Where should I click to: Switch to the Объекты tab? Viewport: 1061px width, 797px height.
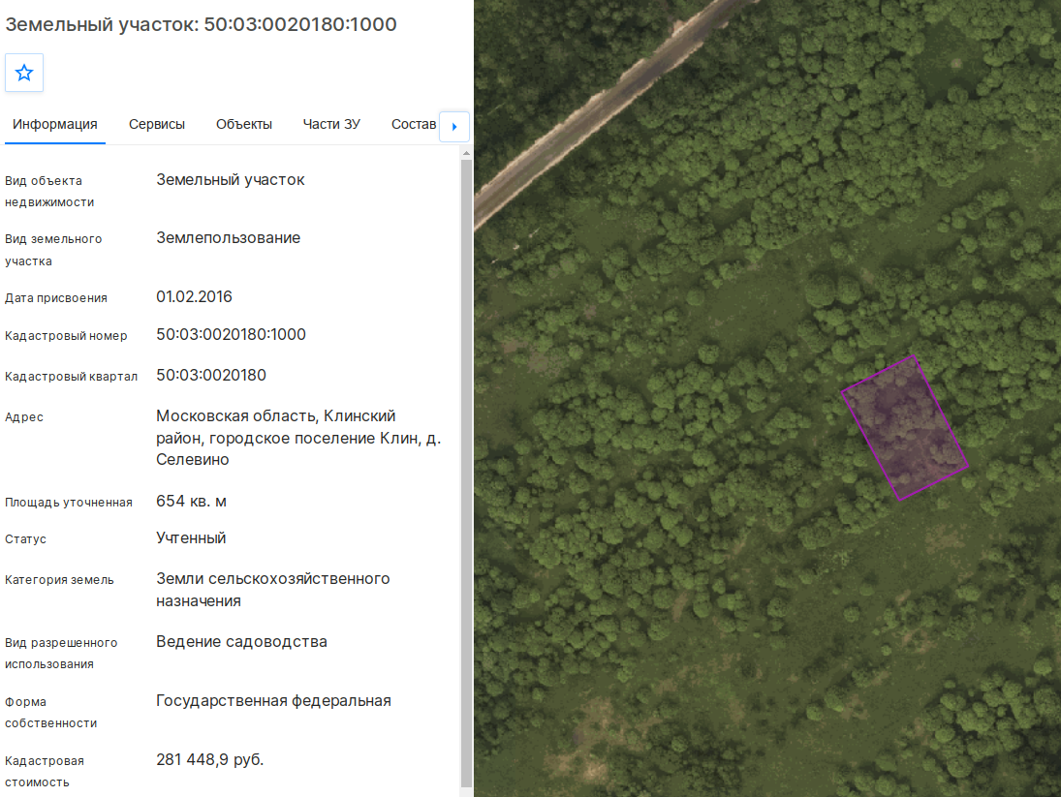pos(244,124)
